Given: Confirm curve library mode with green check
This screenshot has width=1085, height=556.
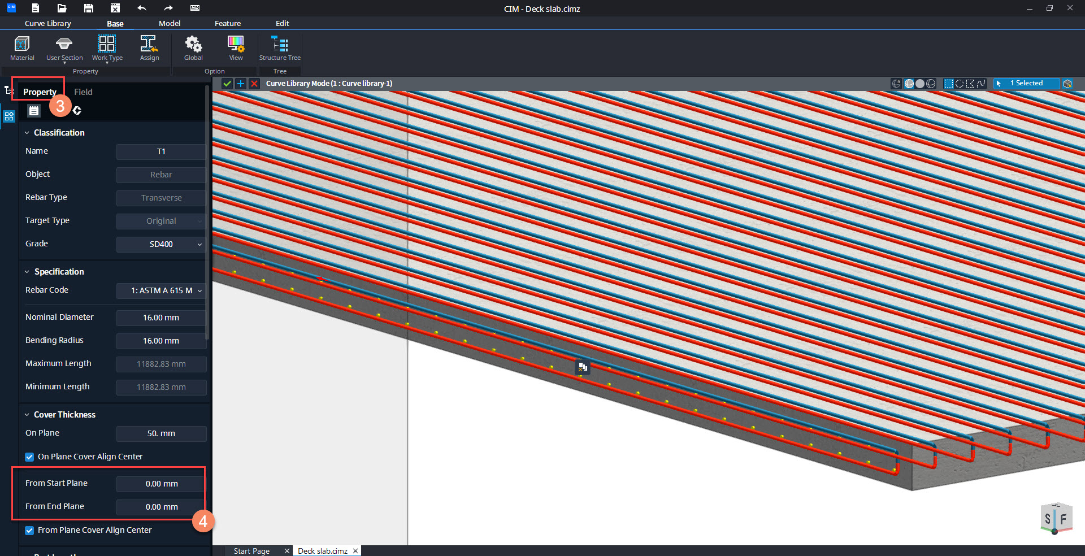Looking at the screenshot, I should point(227,84).
